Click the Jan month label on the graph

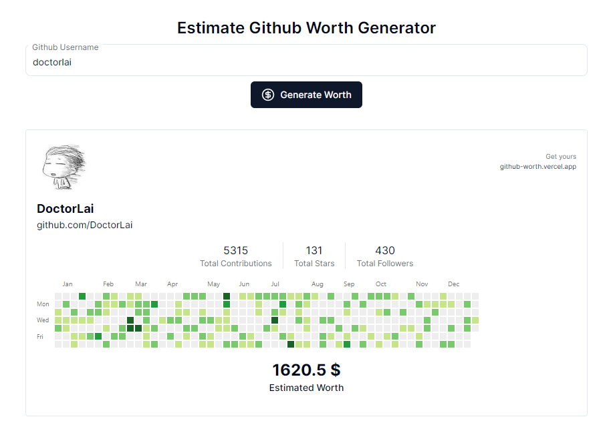(x=68, y=284)
